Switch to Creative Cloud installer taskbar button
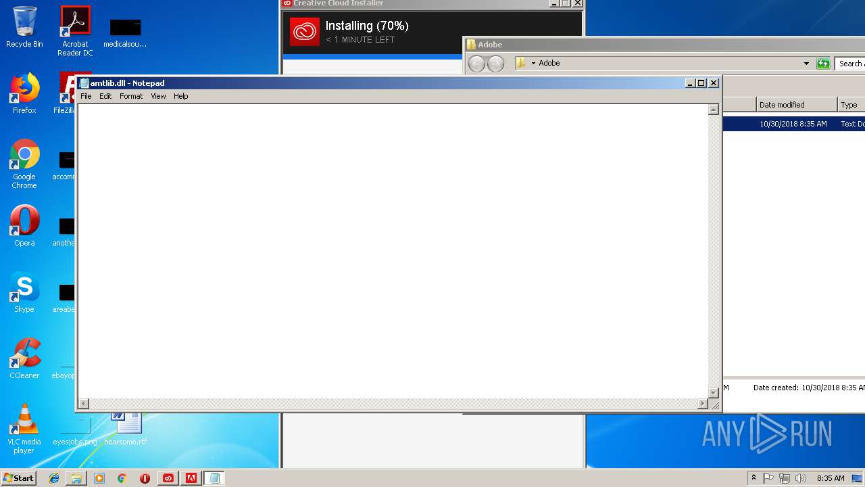The image size is (865, 487). tap(168, 478)
